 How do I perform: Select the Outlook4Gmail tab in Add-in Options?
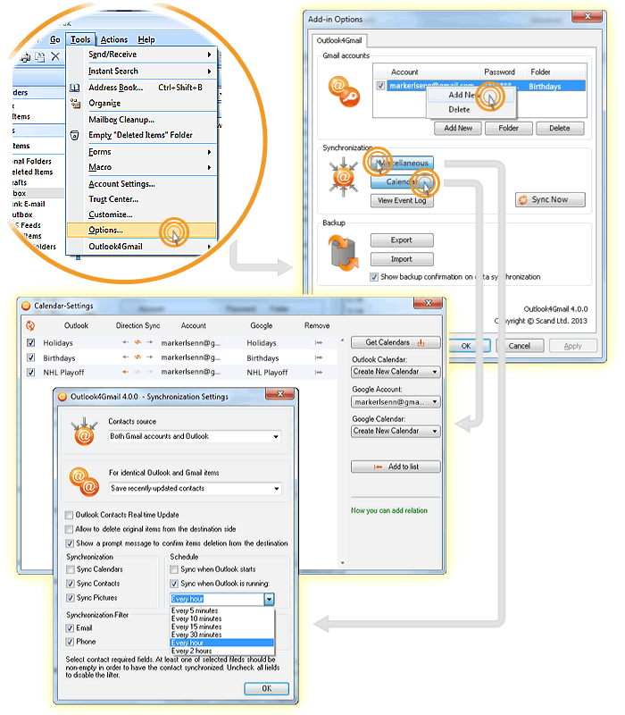[339, 40]
